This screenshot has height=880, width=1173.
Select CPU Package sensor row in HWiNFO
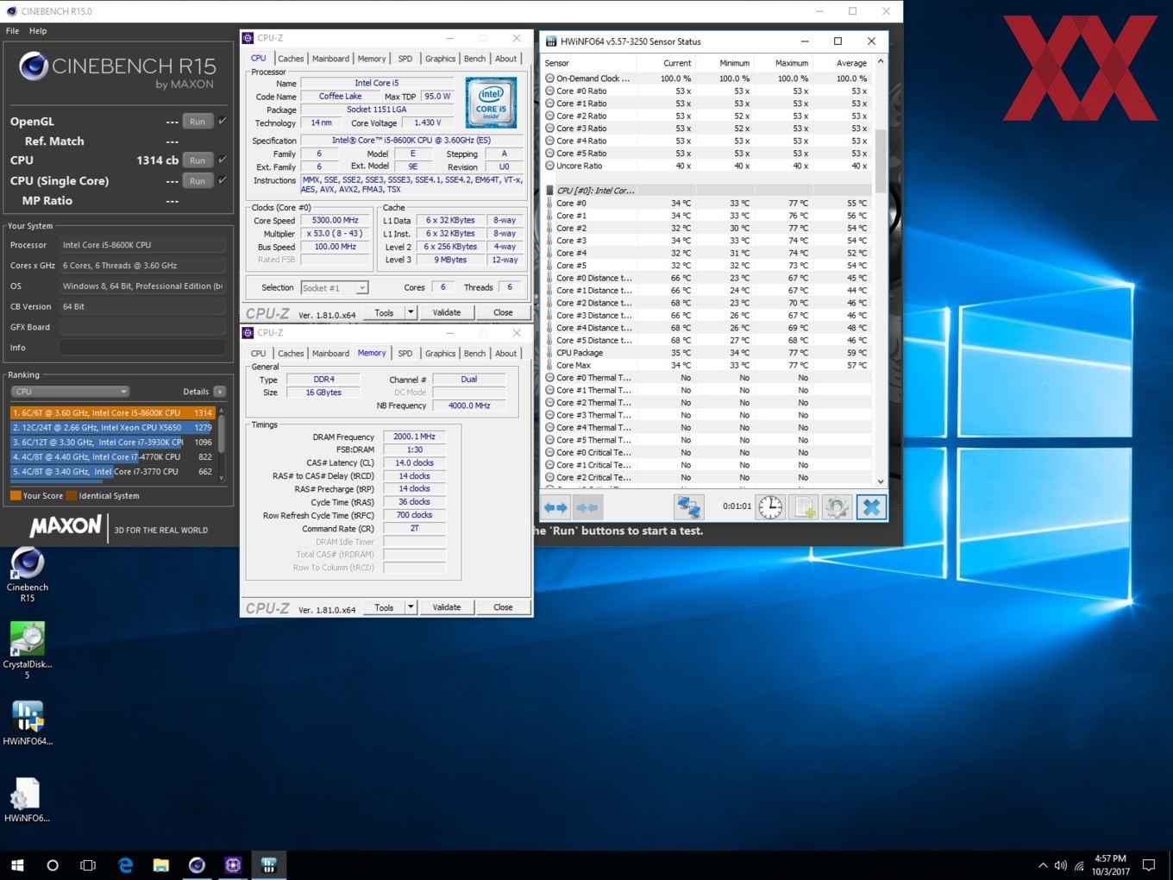(x=707, y=353)
